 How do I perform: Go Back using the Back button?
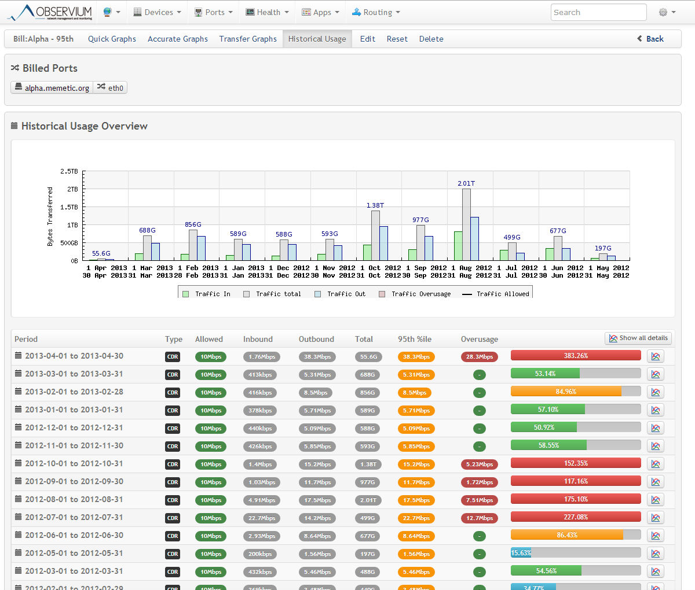point(650,39)
